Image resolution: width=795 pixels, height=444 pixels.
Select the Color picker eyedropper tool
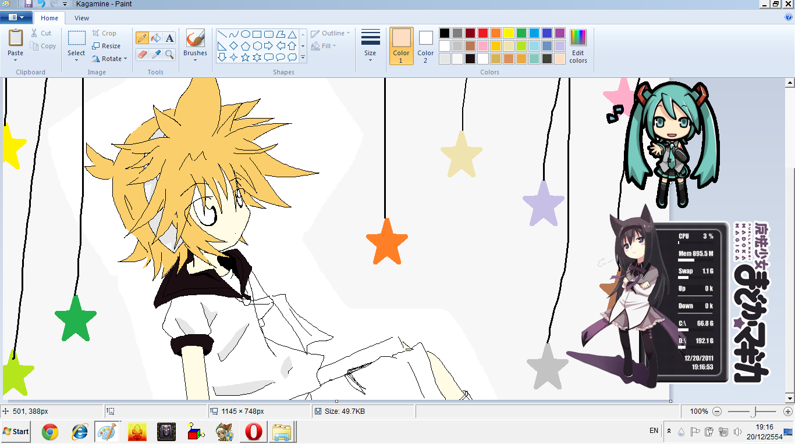[156, 54]
